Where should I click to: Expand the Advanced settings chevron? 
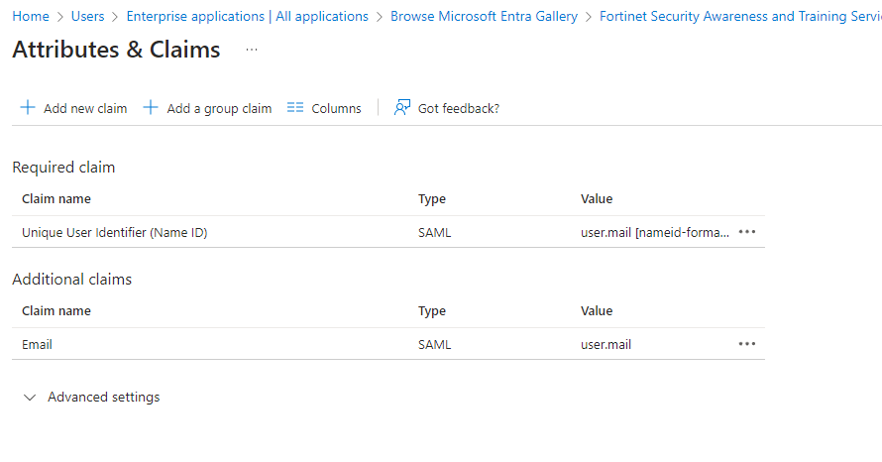click(29, 398)
